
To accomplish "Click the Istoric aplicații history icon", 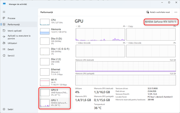I will 4,31.
